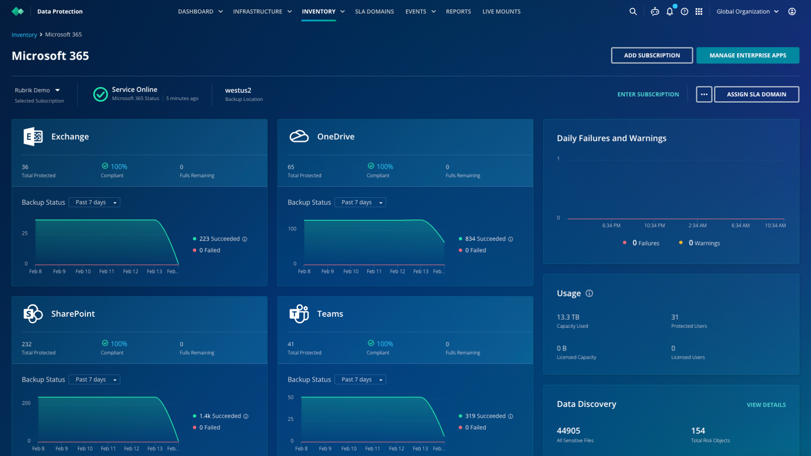811x456 pixels.
Task: Open the Rubrik Demo subscription selector
Action: [x=37, y=90]
